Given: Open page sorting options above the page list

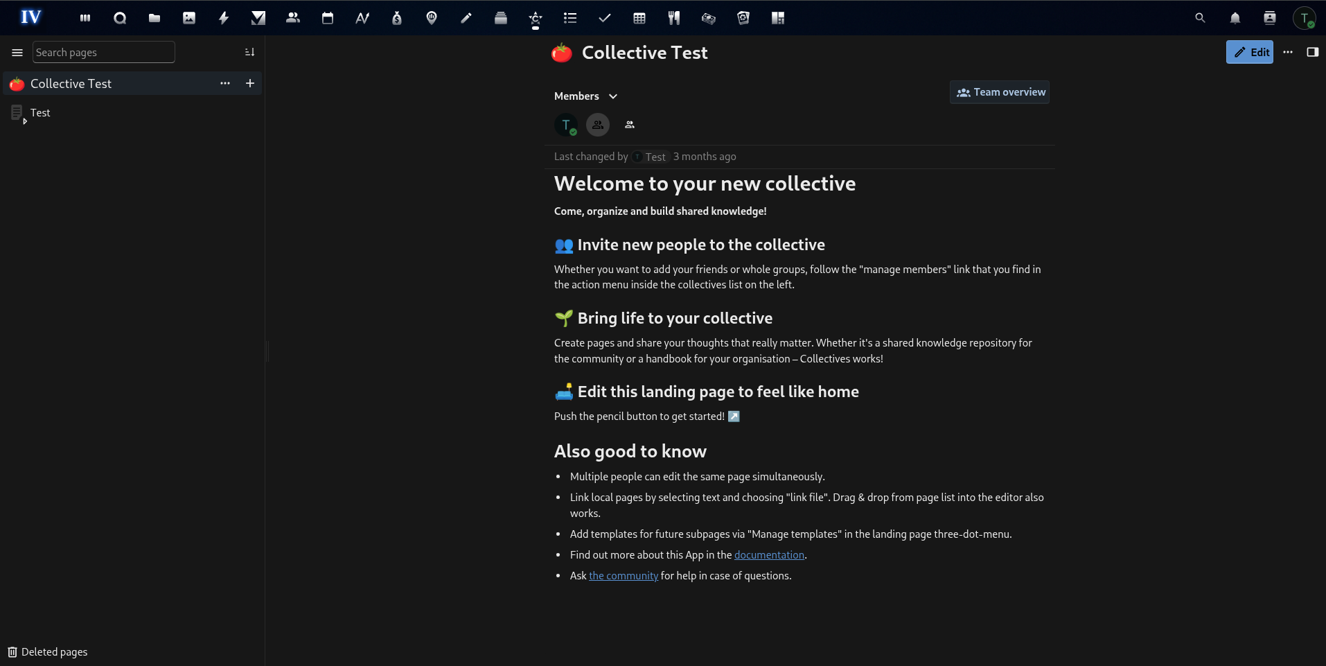Looking at the screenshot, I should (x=250, y=52).
